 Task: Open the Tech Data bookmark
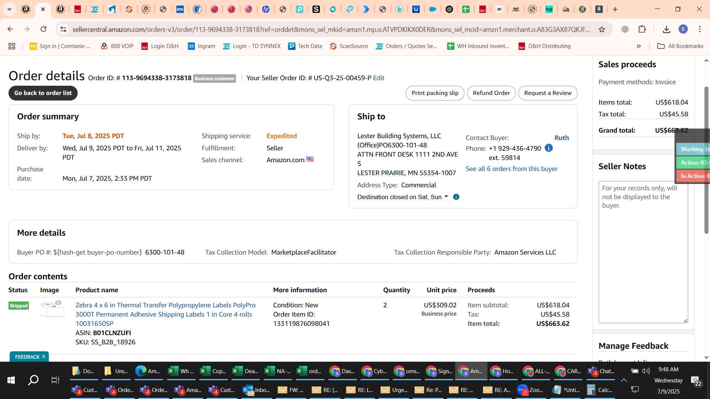tap(305, 46)
